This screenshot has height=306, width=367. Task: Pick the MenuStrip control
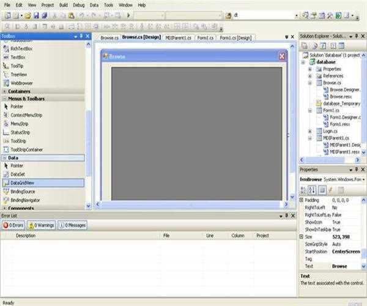(19, 124)
